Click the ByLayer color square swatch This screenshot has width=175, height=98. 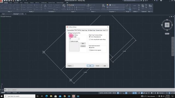coord(110,5)
